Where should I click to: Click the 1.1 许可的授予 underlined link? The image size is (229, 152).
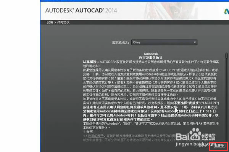96,136
